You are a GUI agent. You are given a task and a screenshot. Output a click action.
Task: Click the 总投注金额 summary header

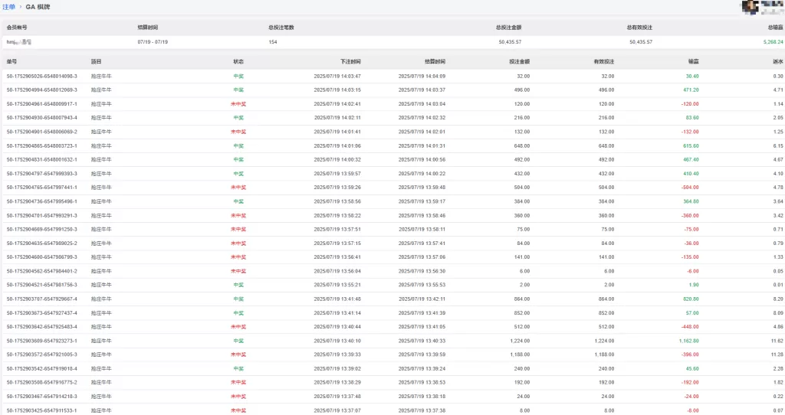[509, 28]
